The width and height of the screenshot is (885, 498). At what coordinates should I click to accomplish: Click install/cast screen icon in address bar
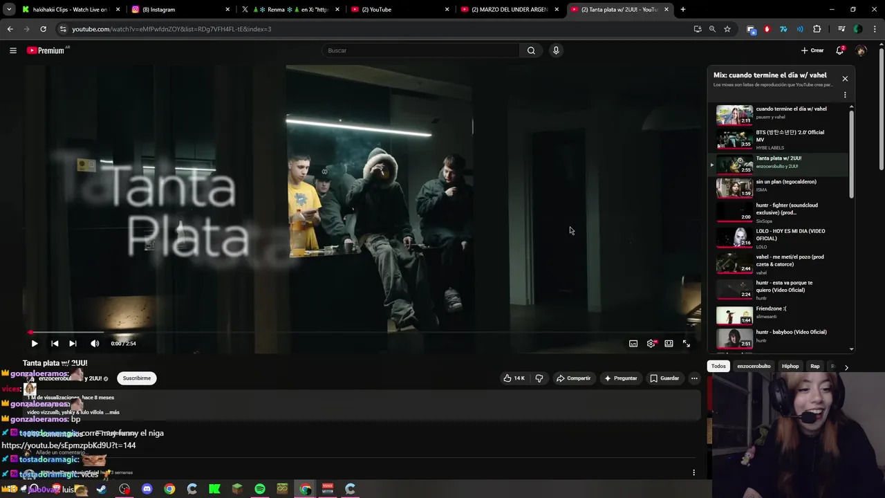coord(698,29)
